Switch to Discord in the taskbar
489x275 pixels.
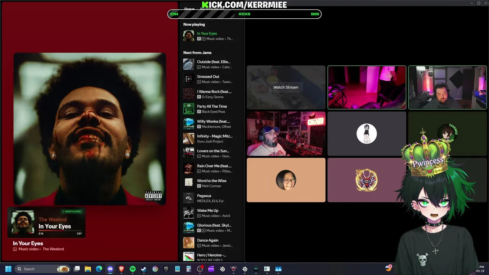pos(110,269)
